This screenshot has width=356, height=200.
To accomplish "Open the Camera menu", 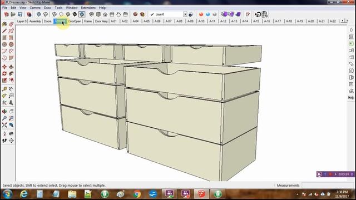I will pos(35,8).
